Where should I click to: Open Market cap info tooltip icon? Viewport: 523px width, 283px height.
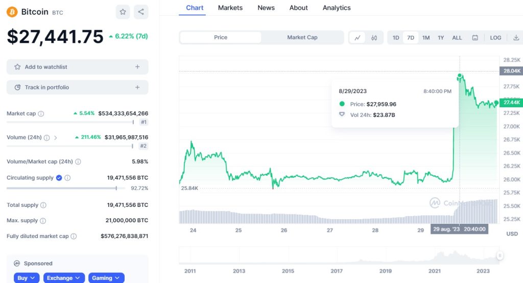[41, 113]
